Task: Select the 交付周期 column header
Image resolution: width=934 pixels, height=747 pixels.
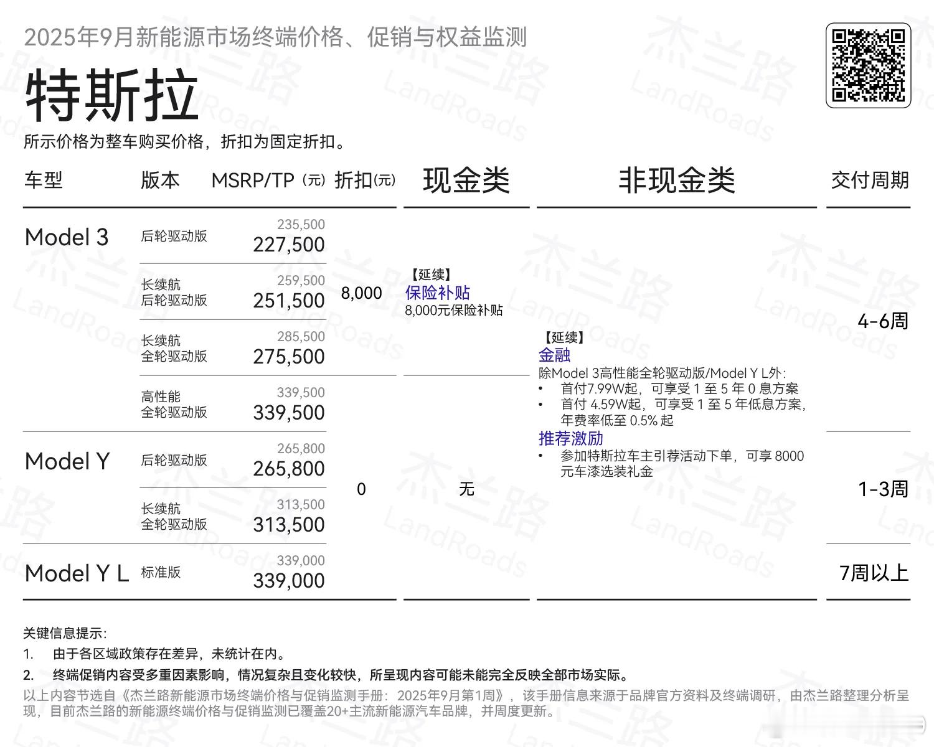Action: pyautogui.click(x=870, y=181)
